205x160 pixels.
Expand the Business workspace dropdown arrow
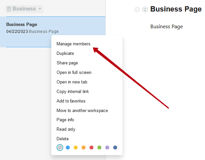click(40, 9)
